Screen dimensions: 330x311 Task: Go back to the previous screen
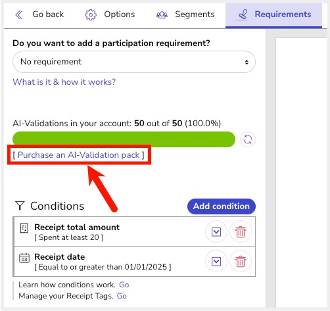[x=39, y=15]
